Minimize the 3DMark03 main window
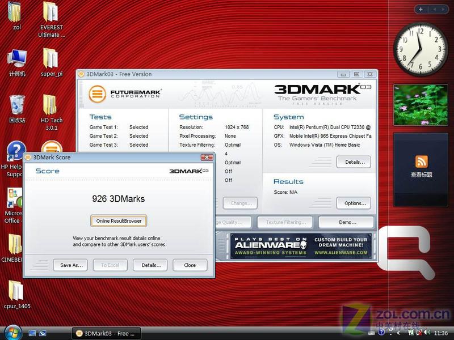 pos(343,74)
